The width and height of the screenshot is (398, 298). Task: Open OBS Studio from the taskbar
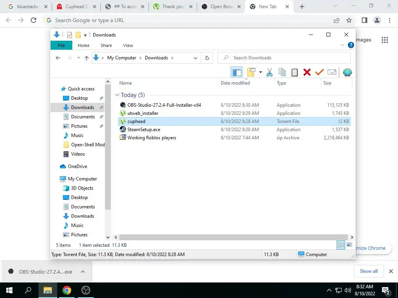click(x=86, y=290)
